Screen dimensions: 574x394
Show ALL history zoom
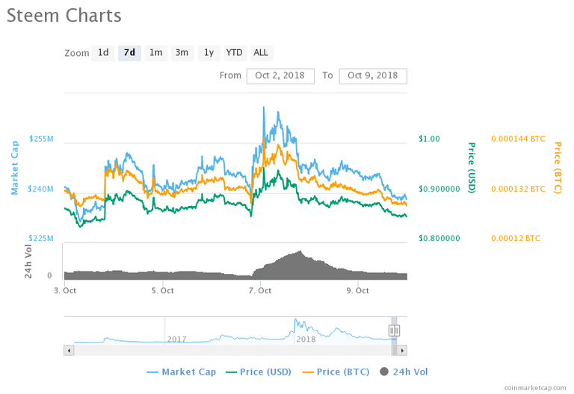[261, 53]
